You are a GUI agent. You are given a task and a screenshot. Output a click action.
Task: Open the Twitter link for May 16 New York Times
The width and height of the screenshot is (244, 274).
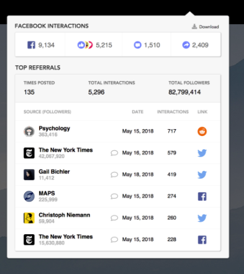point(202,153)
